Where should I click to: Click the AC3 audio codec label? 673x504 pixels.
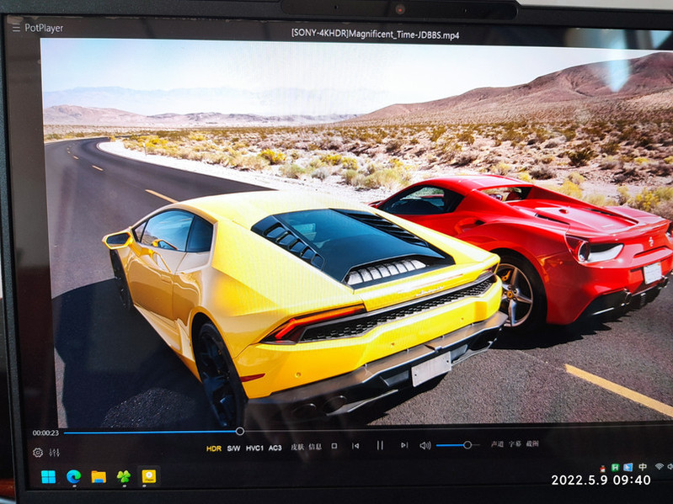[275, 448]
